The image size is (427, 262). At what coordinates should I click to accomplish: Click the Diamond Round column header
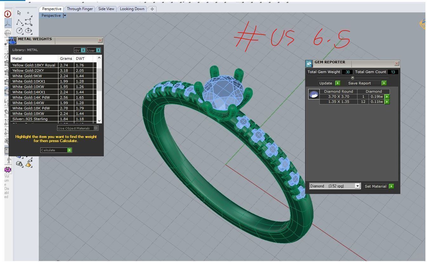click(x=338, y=91)
